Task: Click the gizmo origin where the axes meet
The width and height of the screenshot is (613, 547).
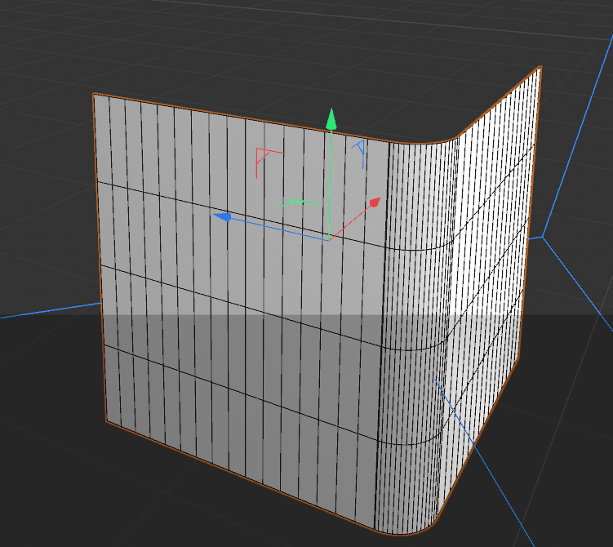Action: [x=329, y=240]
